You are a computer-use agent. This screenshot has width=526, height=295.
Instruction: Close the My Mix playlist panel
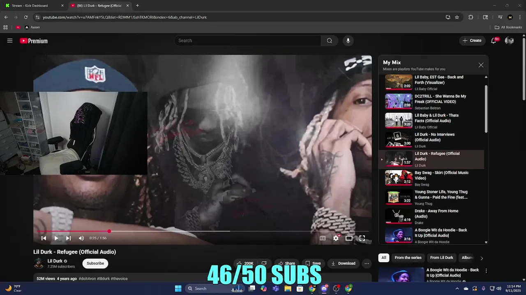pyautogui.click(x=481, y=65)
